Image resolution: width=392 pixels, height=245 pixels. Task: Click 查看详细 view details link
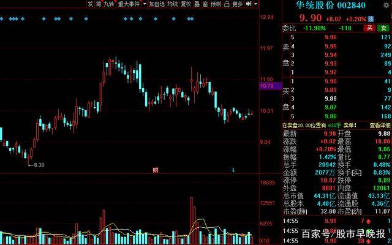coord(379,124)
